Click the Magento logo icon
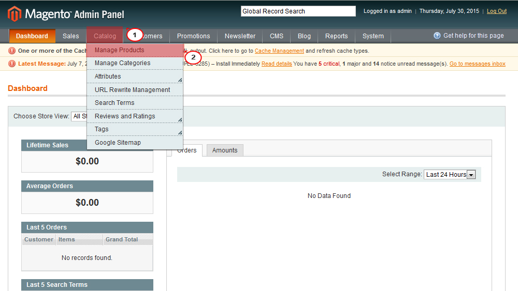518x291 pixels. 14,14
